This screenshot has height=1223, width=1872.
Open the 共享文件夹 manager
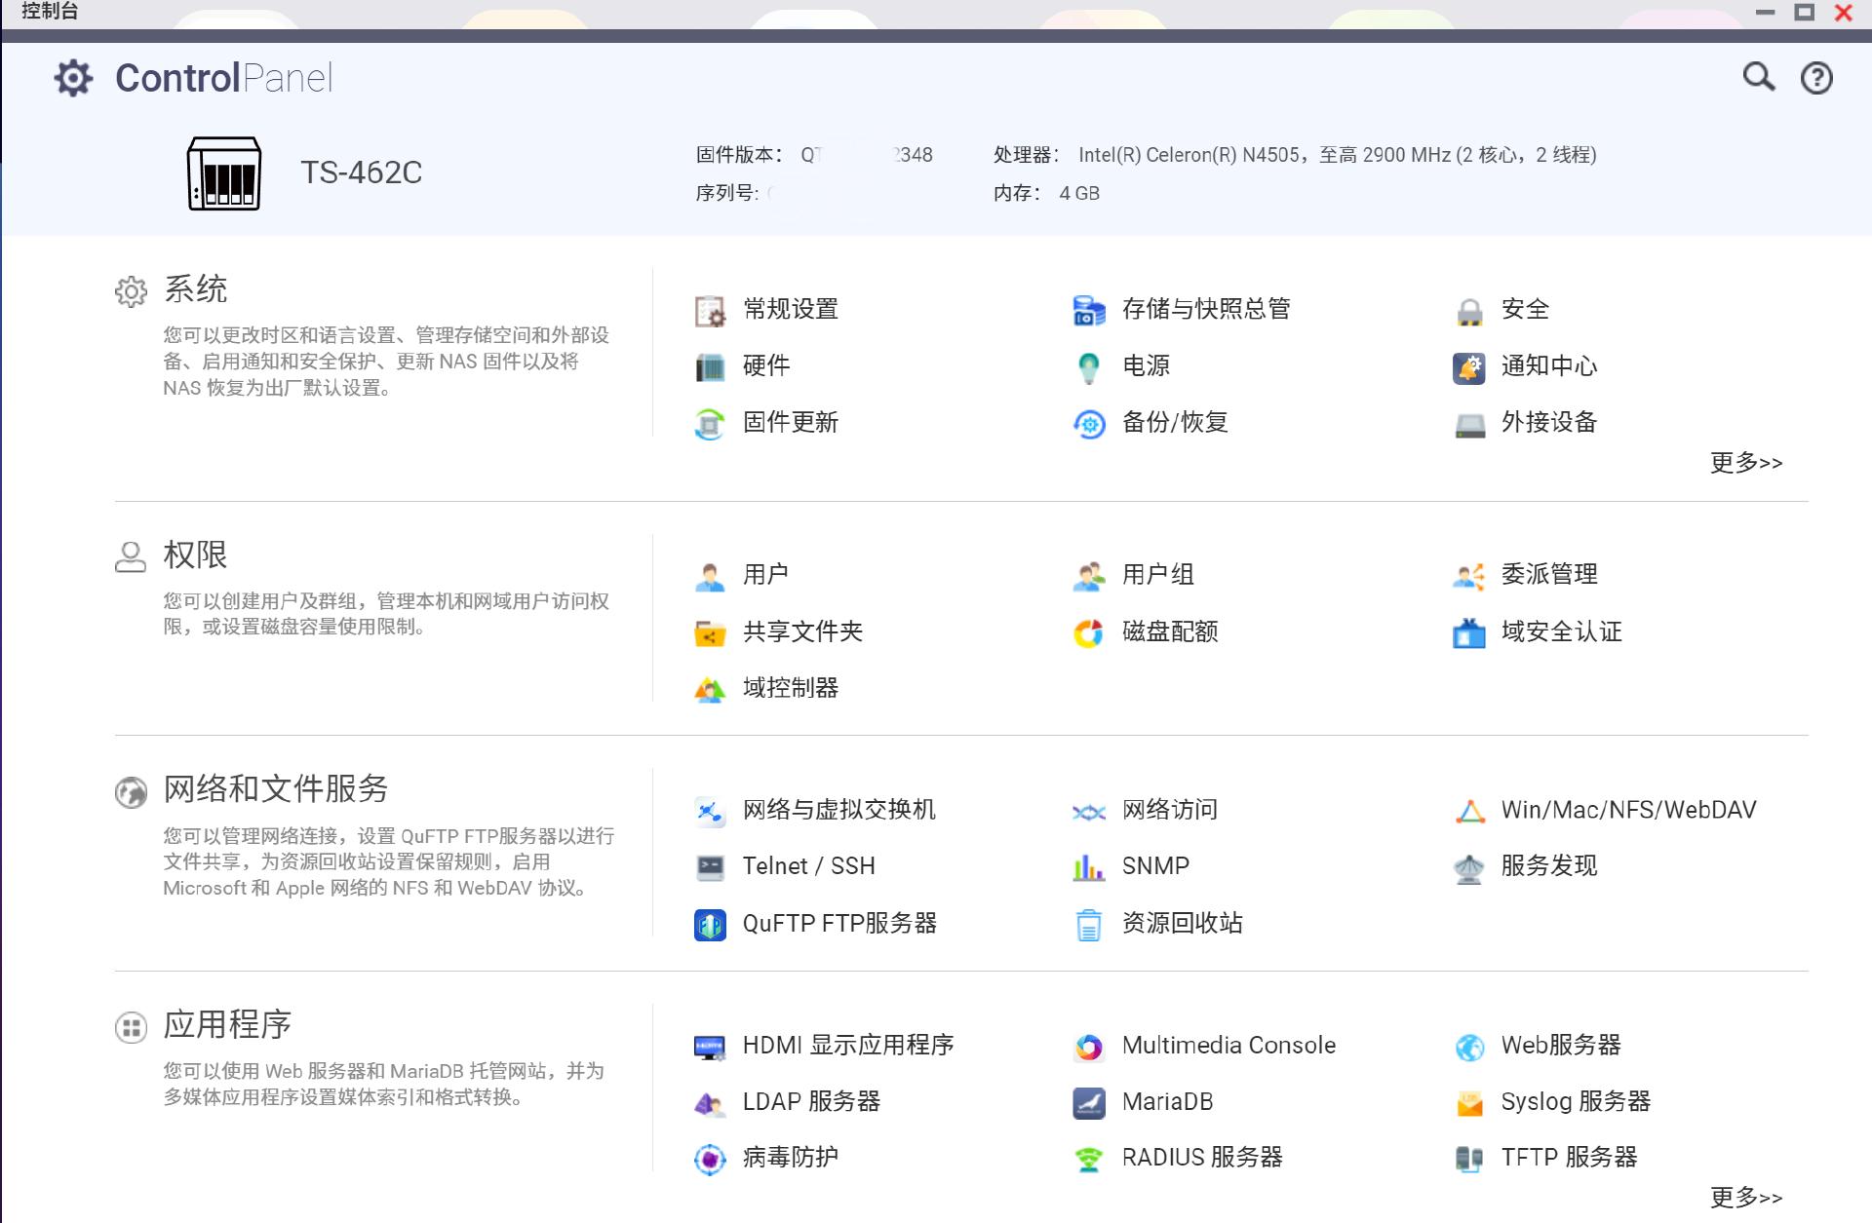coord(802,631)
